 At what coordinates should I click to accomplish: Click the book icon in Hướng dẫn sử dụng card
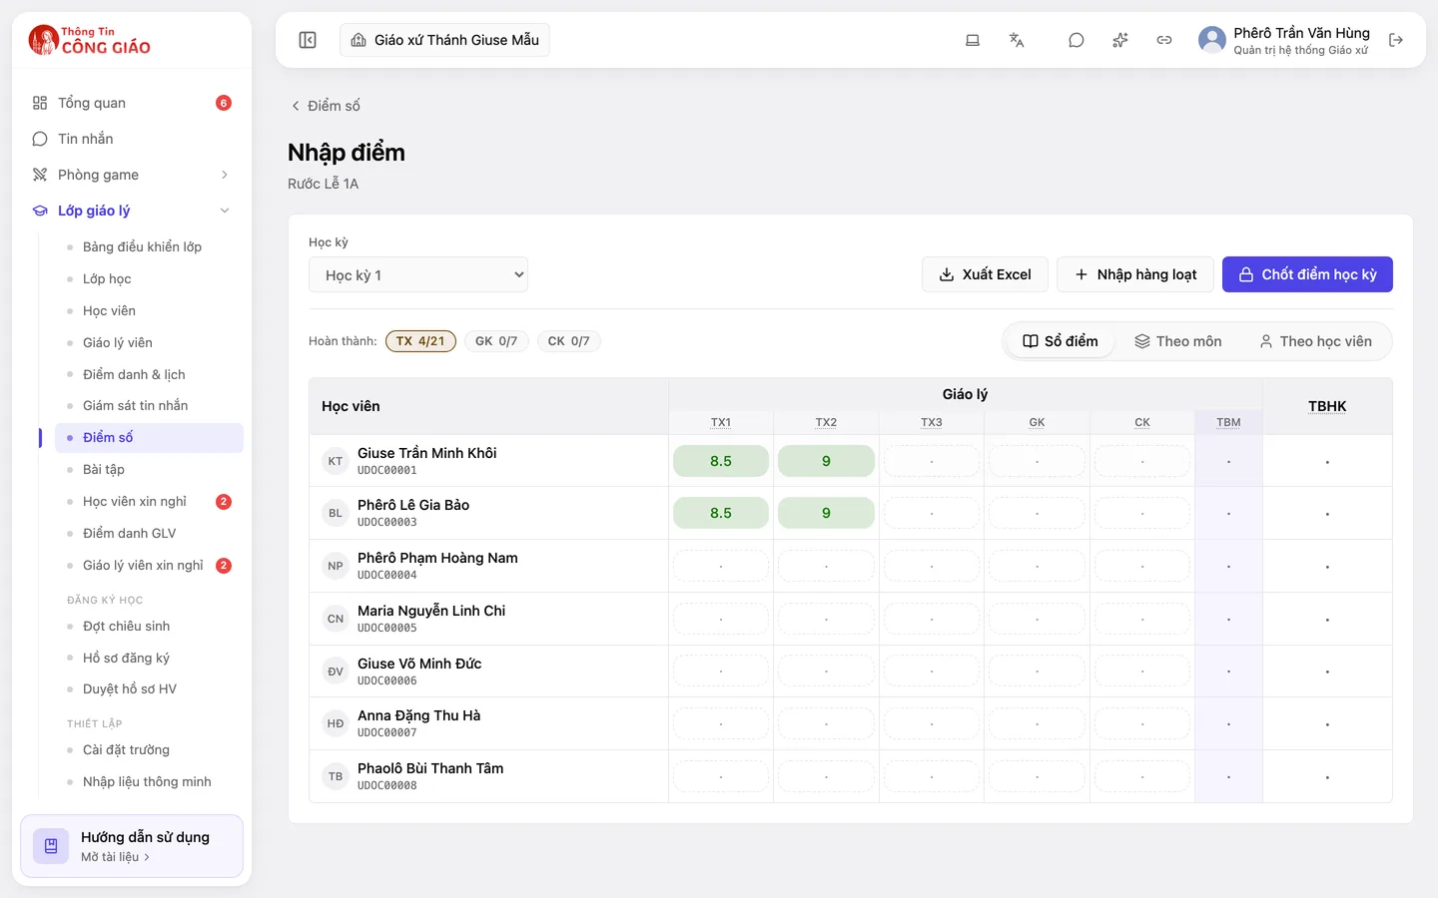click(51, 846)
